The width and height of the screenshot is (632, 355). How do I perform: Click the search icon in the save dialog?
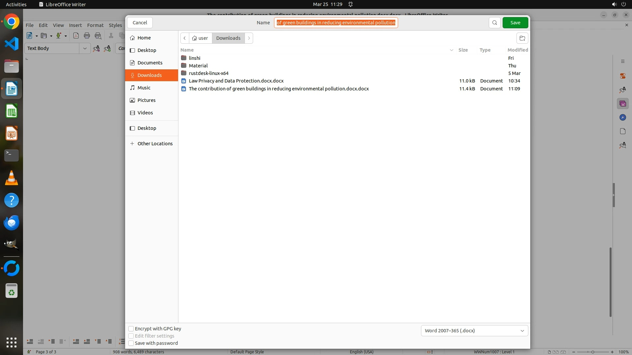click(x=494, y=23)
